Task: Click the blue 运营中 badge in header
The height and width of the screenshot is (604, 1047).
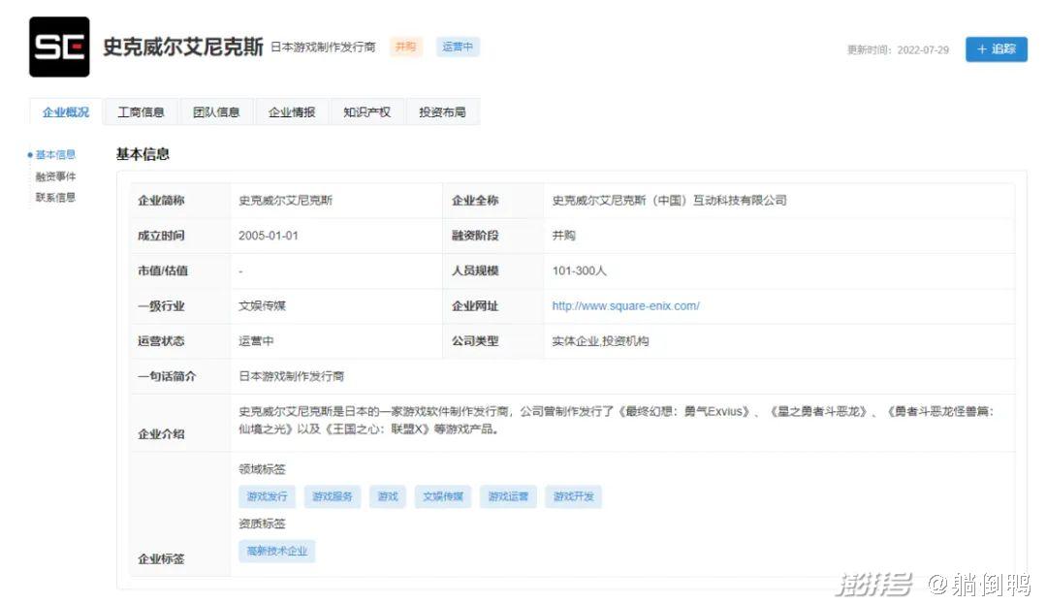Action: (458, 47)
